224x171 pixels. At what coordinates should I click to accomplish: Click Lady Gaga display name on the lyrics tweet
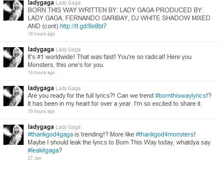tap(68, 88)
